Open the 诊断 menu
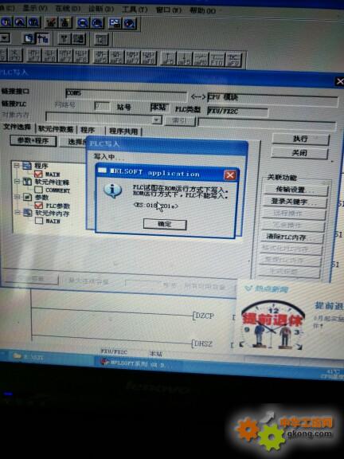The image size is (344, 459). tap(100, 9)
